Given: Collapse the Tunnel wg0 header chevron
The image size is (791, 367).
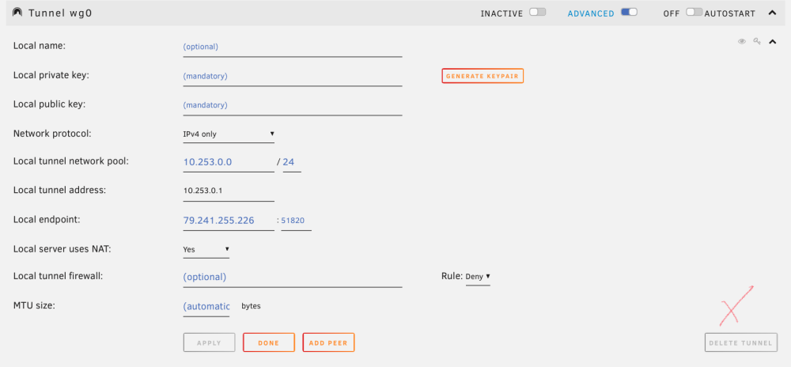Looking at the screenshot, I should (x=772, y=13).
